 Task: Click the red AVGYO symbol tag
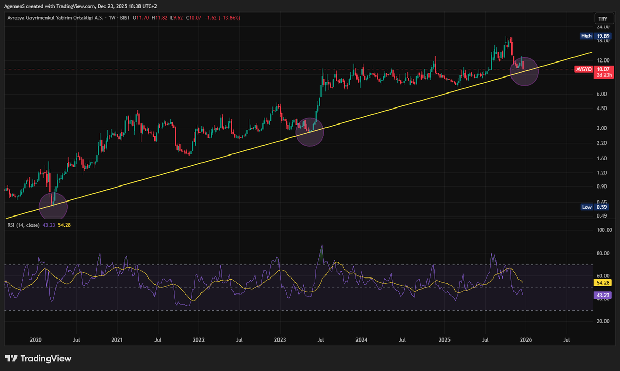click(583, 69)
